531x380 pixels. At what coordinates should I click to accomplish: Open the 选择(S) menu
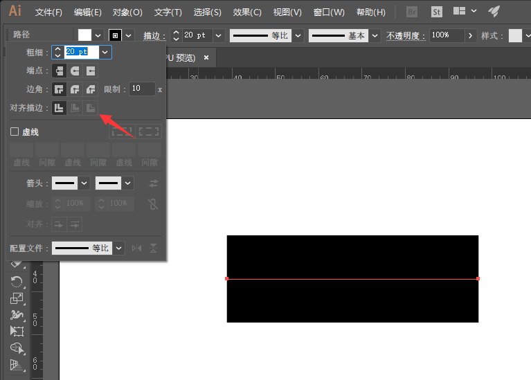click(207, 12)
